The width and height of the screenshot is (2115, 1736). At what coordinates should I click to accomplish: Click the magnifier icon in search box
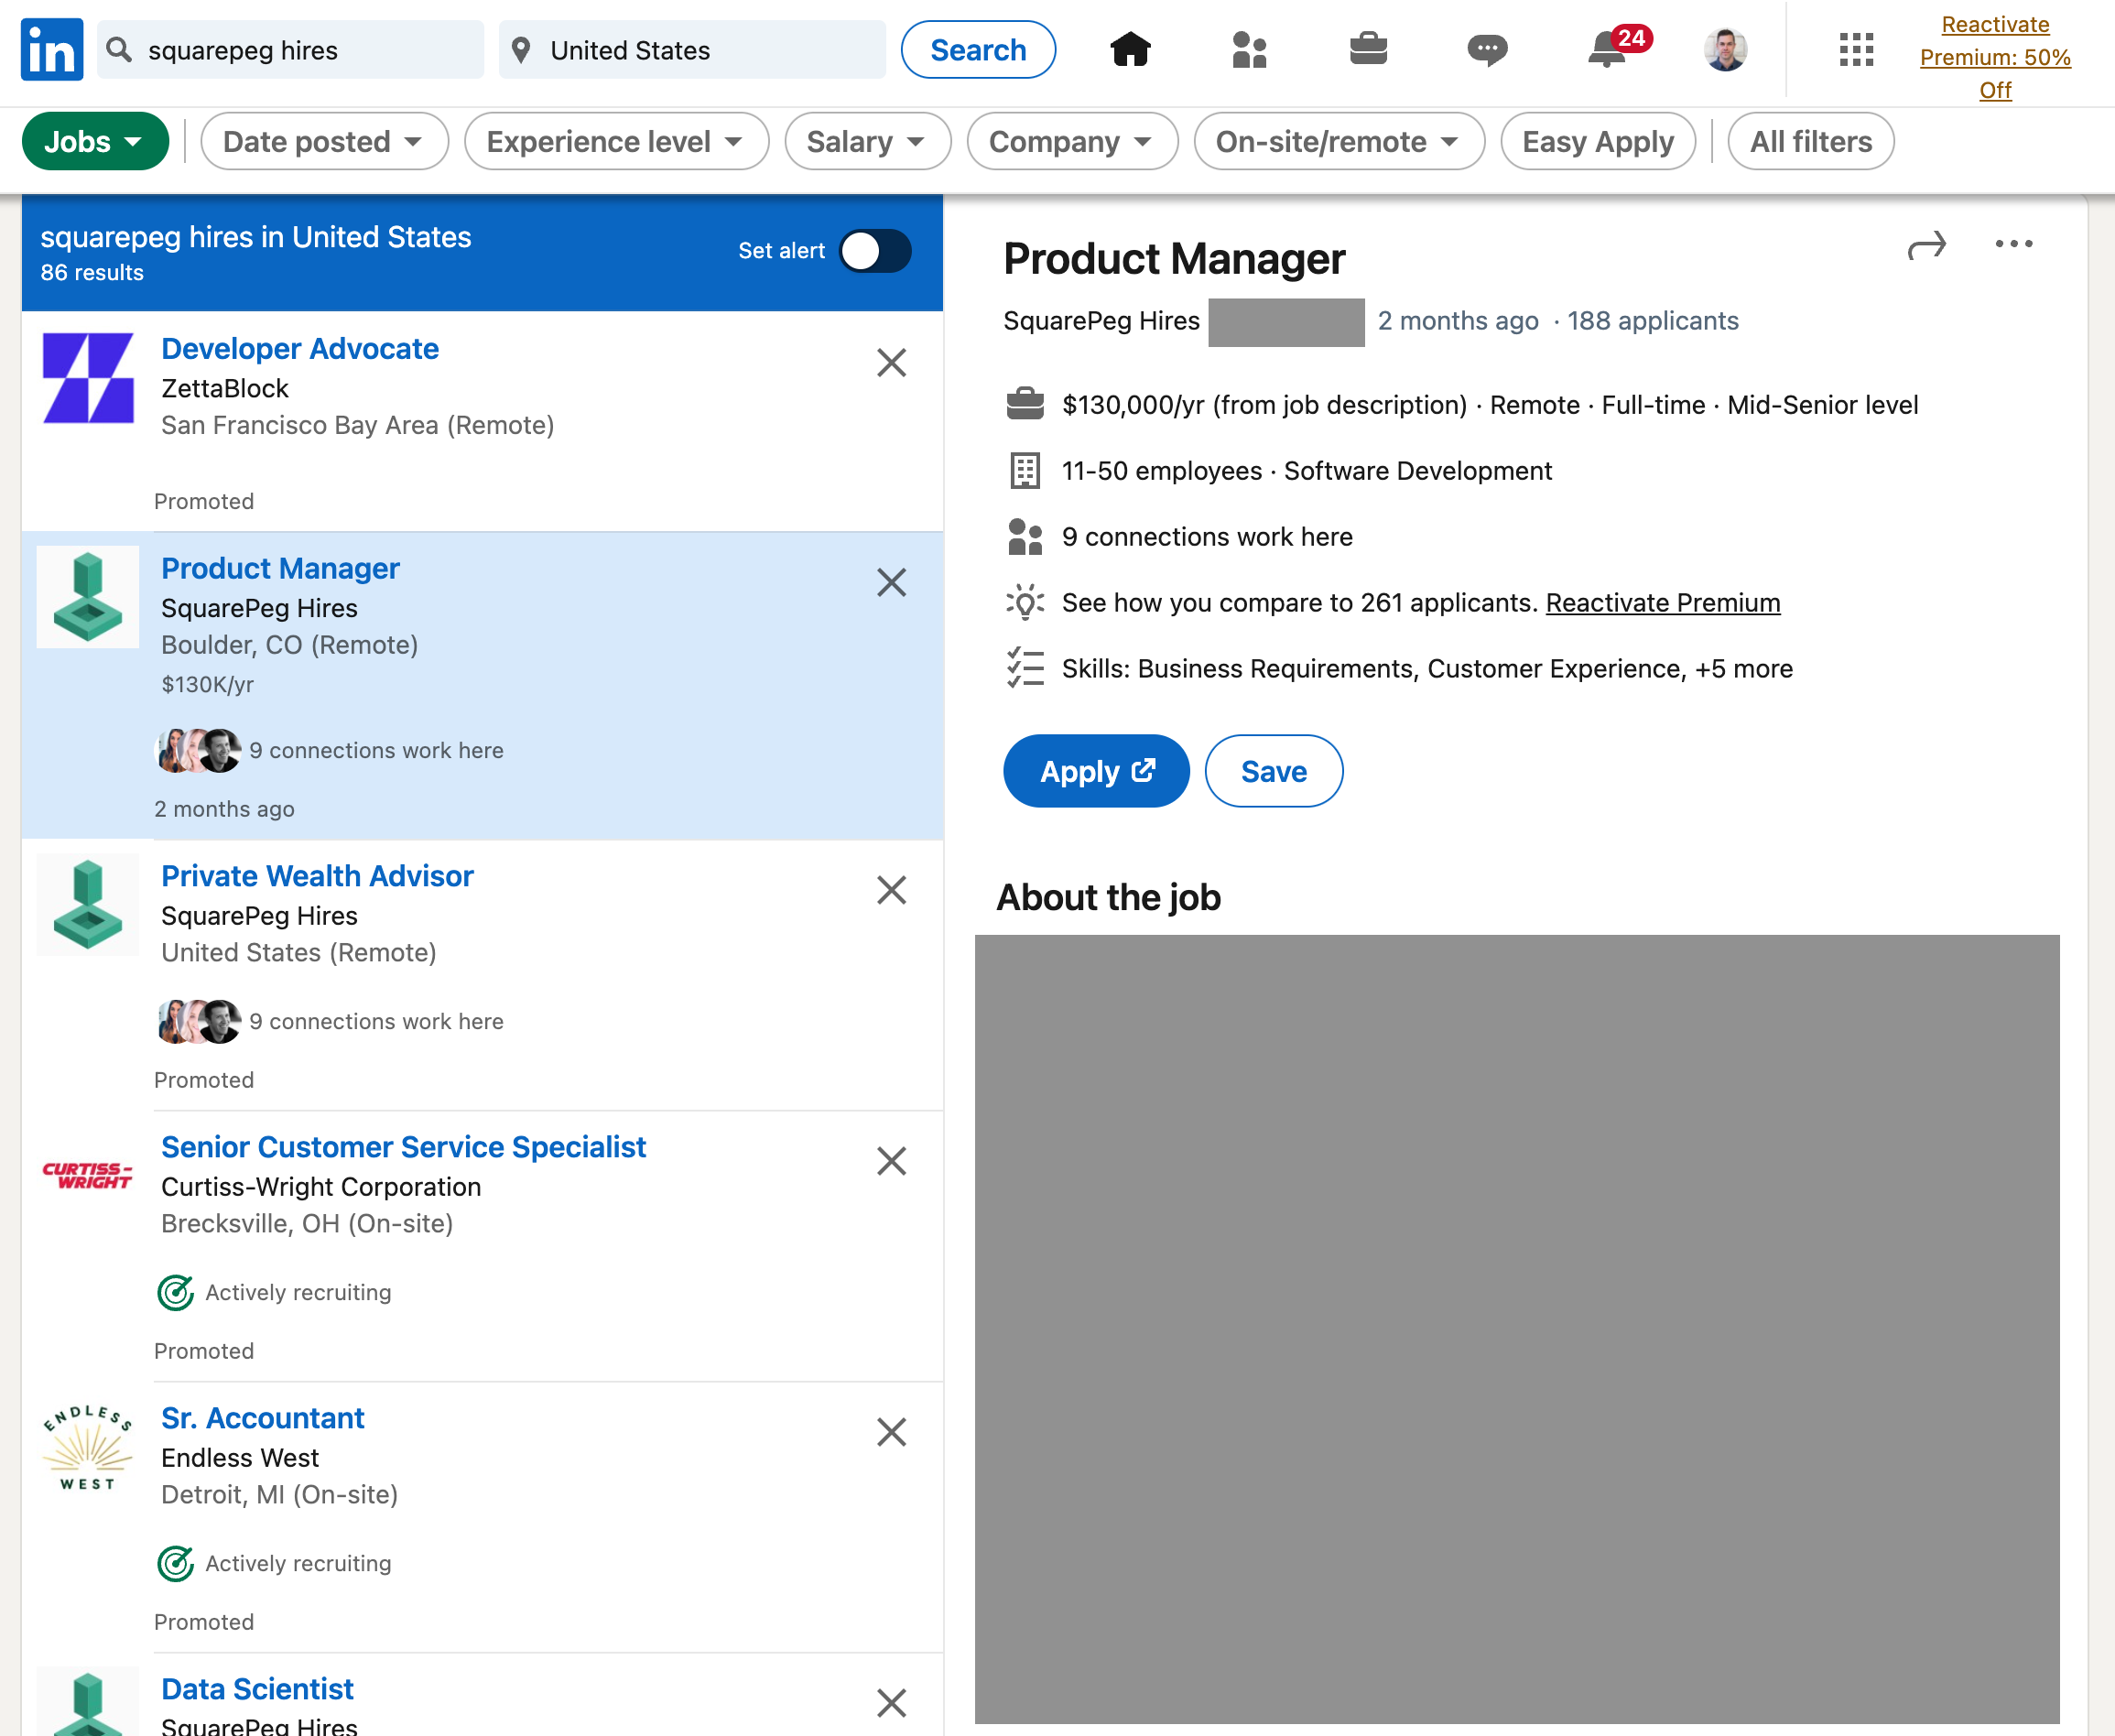point(119,49)
